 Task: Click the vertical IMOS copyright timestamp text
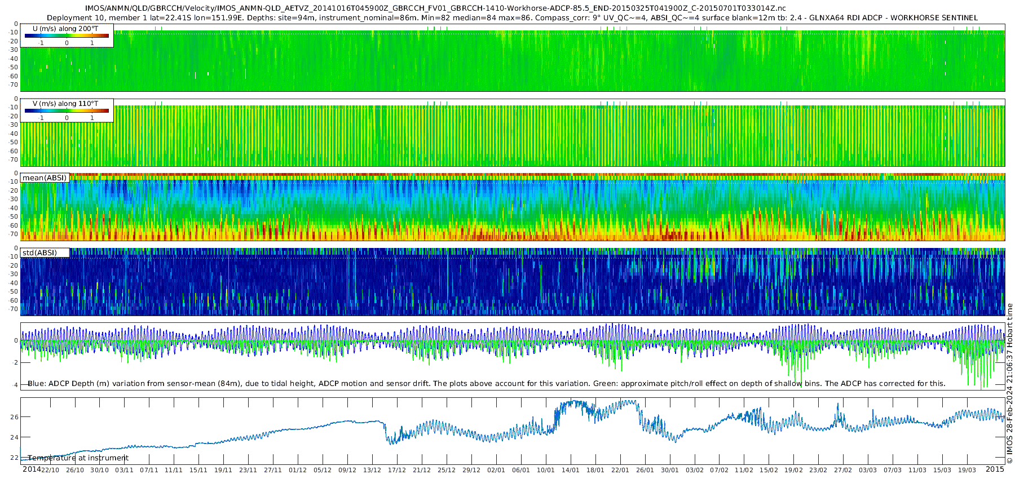click(1009, 383)
